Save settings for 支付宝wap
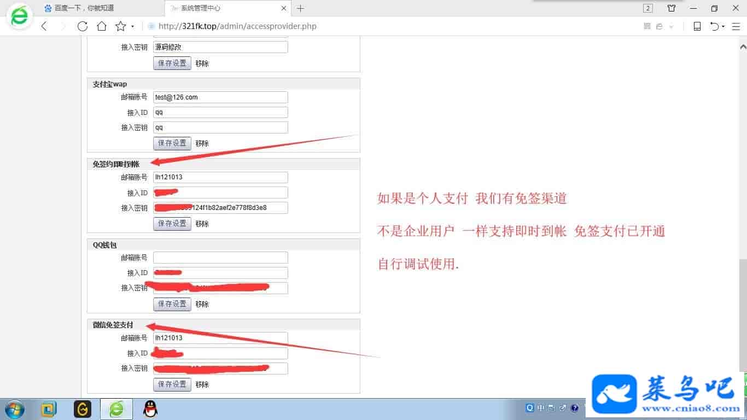Image resolution: width=747 pixels, height=420 pixels. pyautogui.click(x=172, y=143)
